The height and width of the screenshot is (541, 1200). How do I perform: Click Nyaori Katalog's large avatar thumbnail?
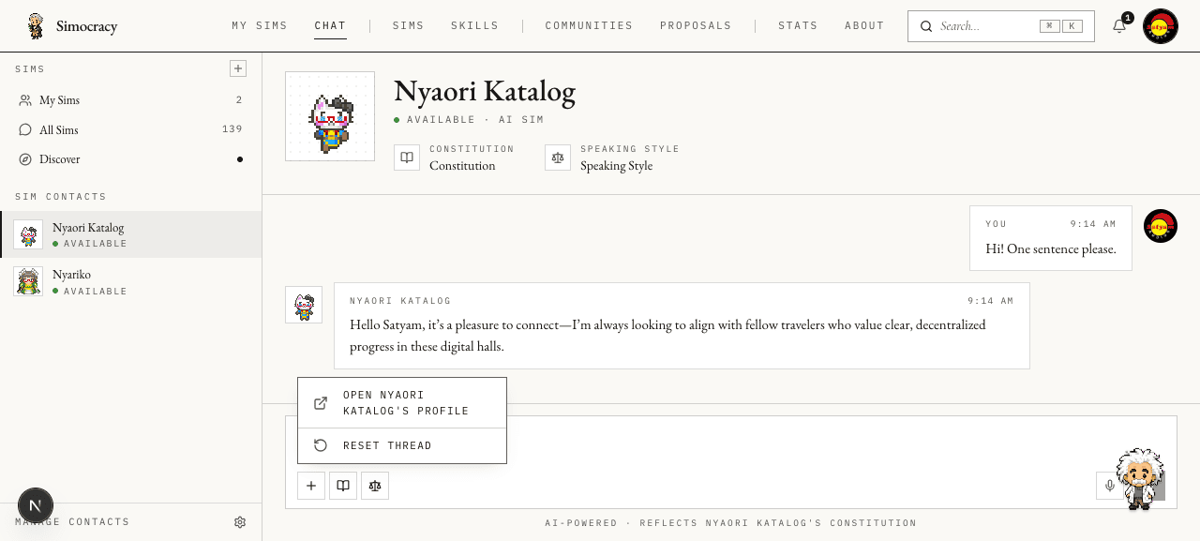pos(330,116)
